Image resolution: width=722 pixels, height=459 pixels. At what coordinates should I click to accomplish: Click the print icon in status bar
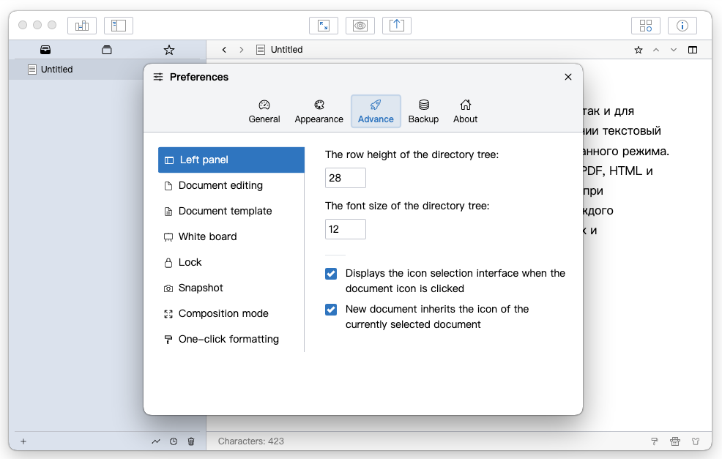675,441
